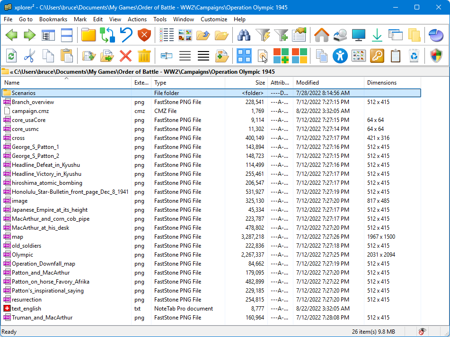Open the Go to menu
450x337 pixels.
[x=26, y=19]
